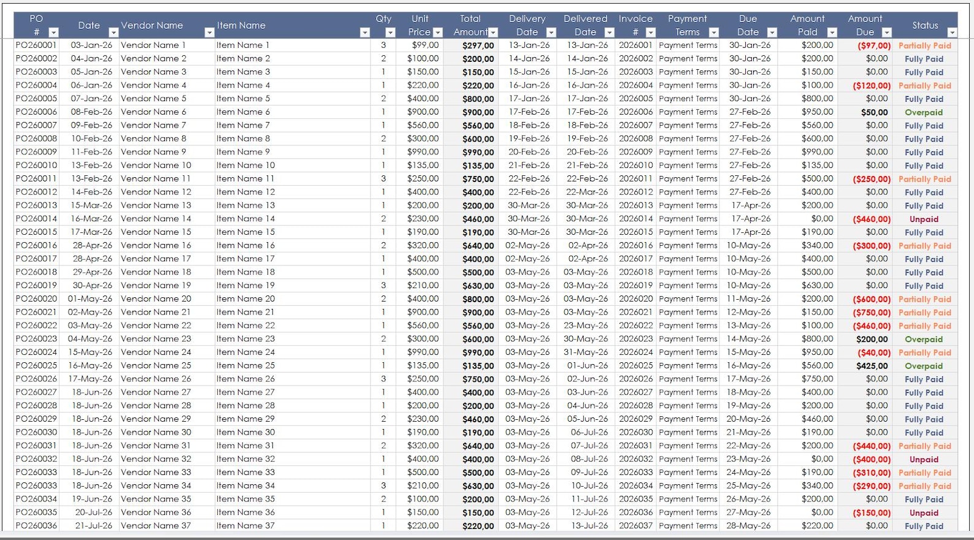Open the Amount Due filter dropdown
This screenshot has height=540, width=974.
(x=886, y=32)
